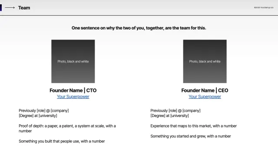Click the copyright text in header
This screenshot has height=156, width=278.
(x=264, y=7)
